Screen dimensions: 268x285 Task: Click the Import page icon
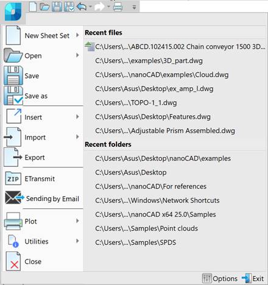(x=13, y=137)
